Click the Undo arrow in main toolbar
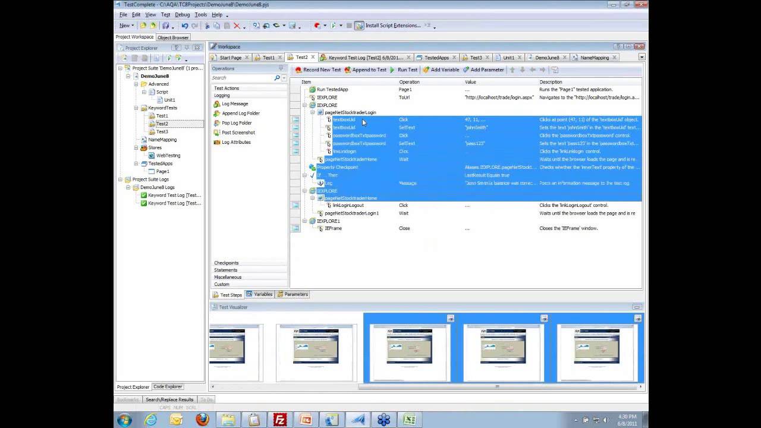Screen dimensions: 761x428 tap(185, 26)
